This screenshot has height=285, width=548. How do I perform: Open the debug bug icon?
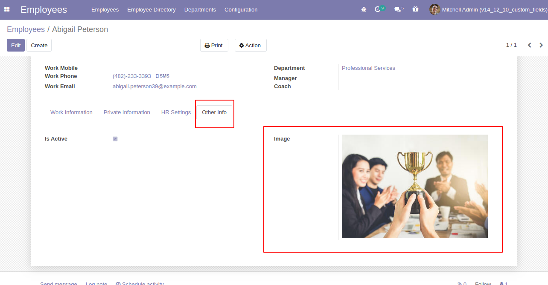[364, 9]
